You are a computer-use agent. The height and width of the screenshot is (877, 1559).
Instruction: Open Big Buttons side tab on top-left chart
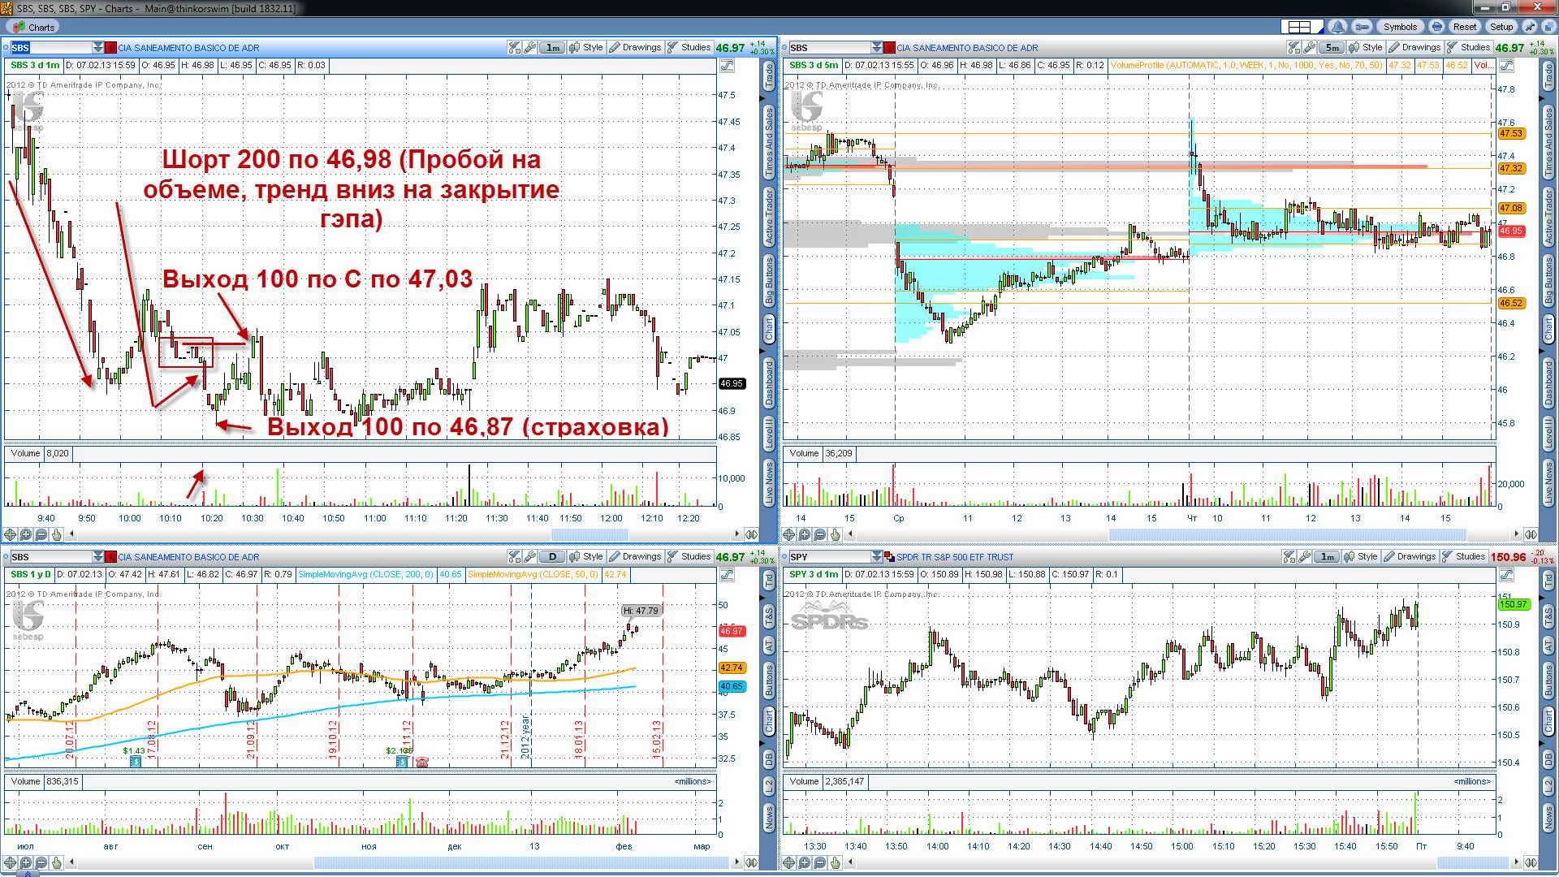point(769,280)
